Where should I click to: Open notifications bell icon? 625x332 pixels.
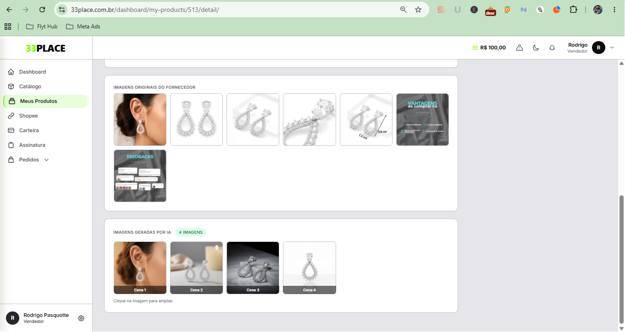(552, 48)
